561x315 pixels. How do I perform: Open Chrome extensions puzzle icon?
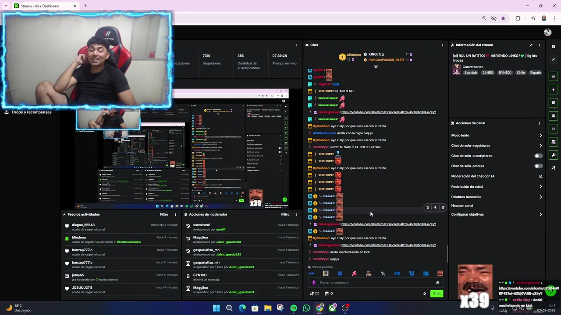pos(518,18)
